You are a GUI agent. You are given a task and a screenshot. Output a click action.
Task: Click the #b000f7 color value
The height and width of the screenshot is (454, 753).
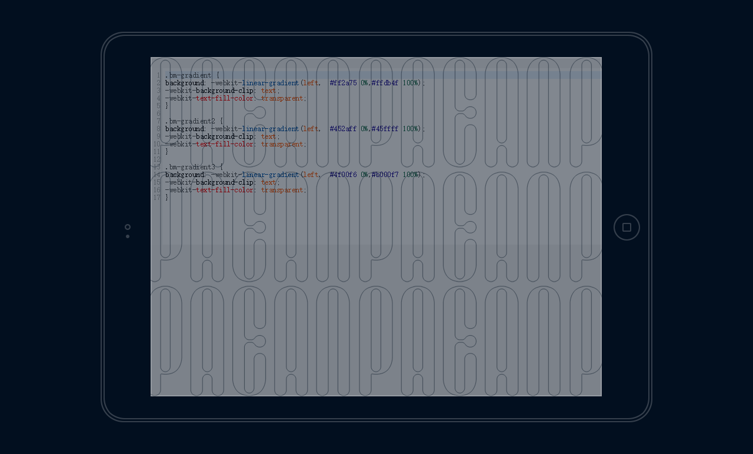tap(385, 175)
